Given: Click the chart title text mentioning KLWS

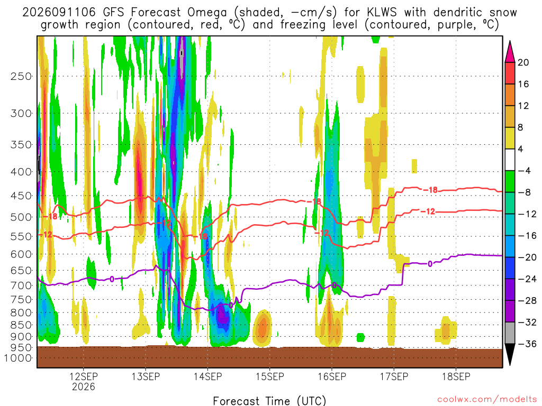Looking at the screenshot, I should [x=269, y=19].
